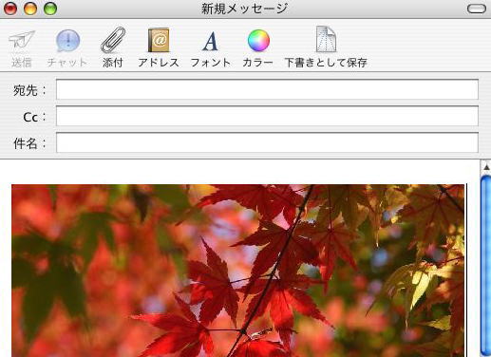Click into the 件名 subject field
The image size is (491, 357).
click(267, 142)
